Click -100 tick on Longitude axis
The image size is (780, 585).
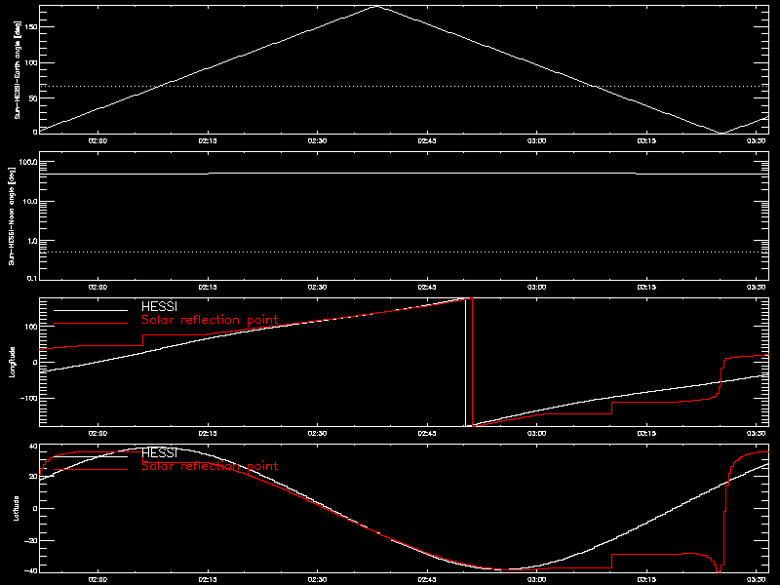[29, 399]
